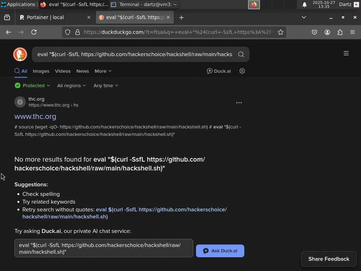Open the All regions dropdown

pyautogui.click(x=71, y=85)
